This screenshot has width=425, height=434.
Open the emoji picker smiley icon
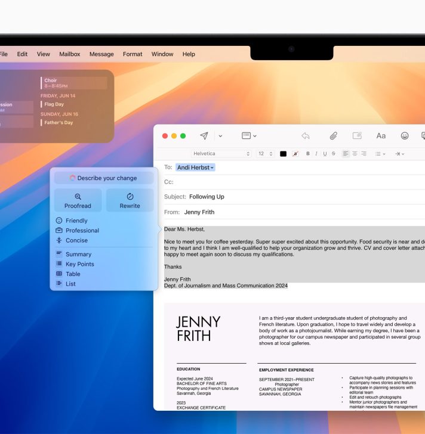coord(405,136)
